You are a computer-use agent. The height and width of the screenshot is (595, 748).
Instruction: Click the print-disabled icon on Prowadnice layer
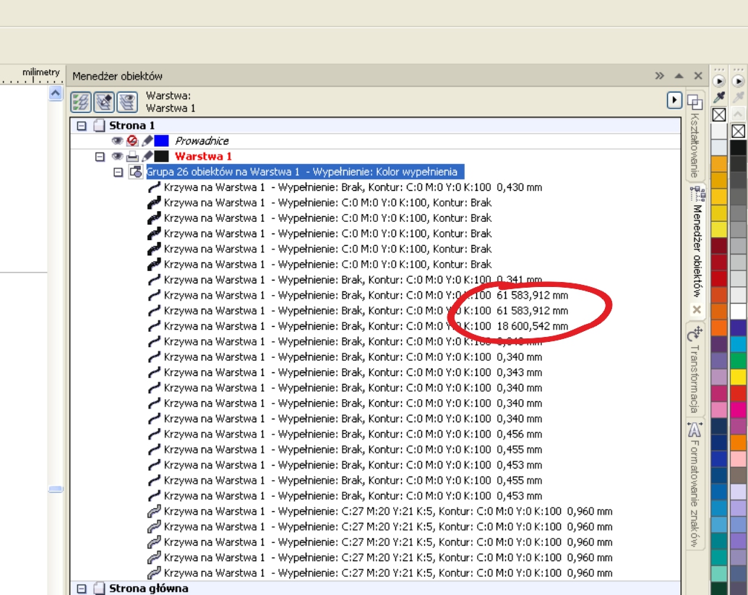132,141
